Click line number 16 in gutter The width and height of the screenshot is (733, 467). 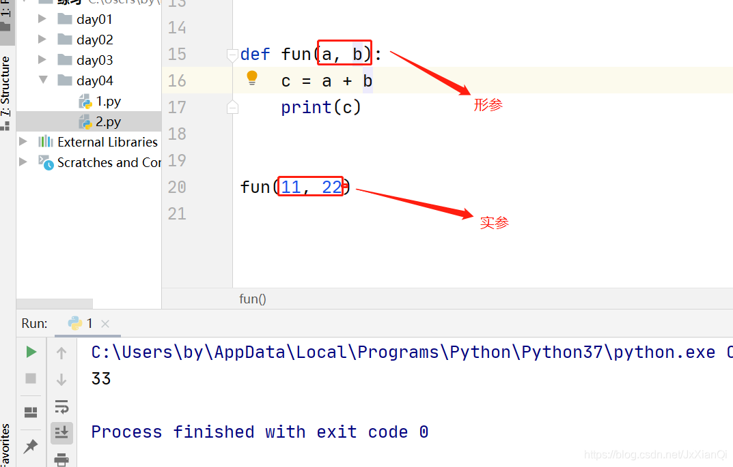177,80
